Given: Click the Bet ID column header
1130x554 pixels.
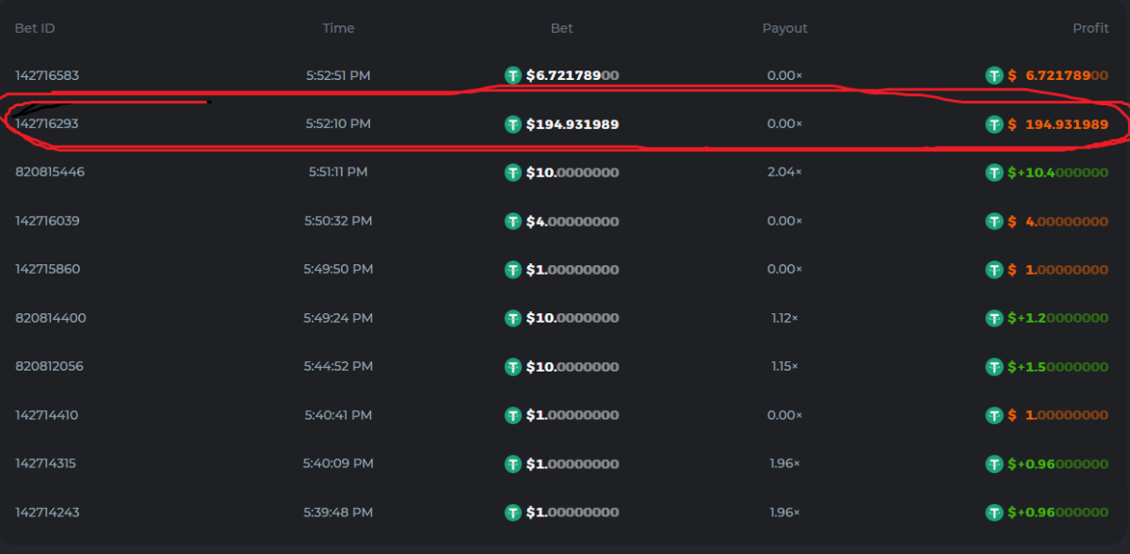Looking at the screenshot, I should click(x=35, y=28).
